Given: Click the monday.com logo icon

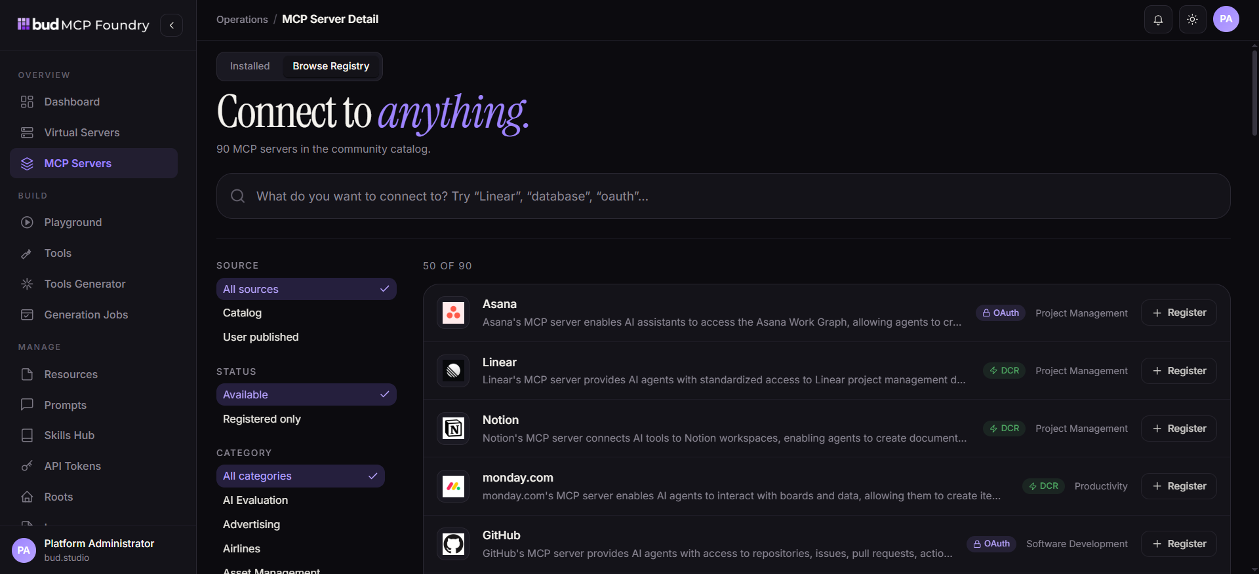Looking at the screenshot, I should coord(453,486).
